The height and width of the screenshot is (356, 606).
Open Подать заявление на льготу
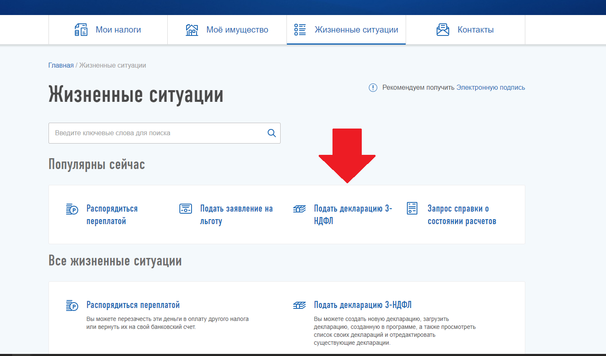[236, 215]
